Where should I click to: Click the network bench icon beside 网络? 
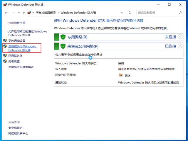(x=120, y=75)
